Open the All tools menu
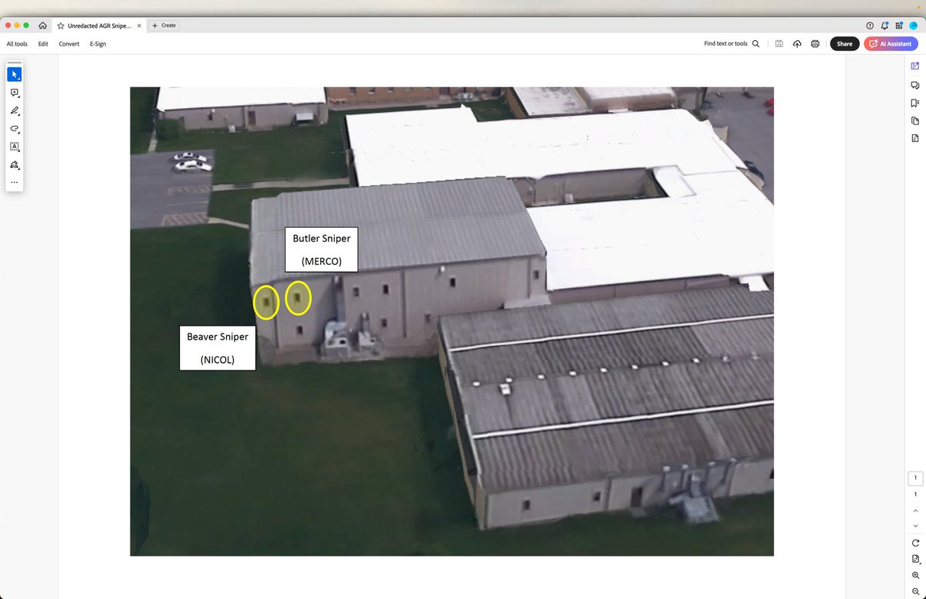This screenshot has width=926, height=599. tap(17, 44)
